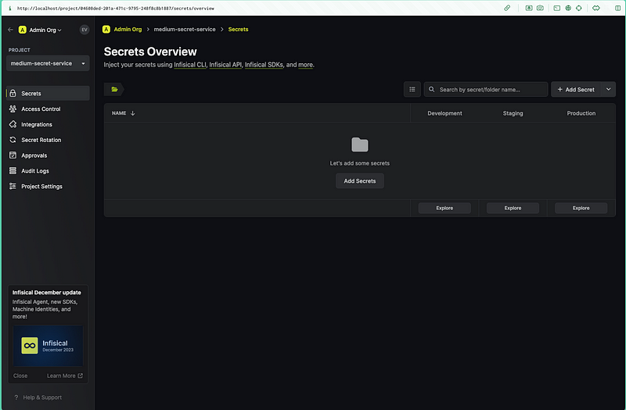Click the search by secret/folder name field
626x410 pixels.
pos(491,90)
